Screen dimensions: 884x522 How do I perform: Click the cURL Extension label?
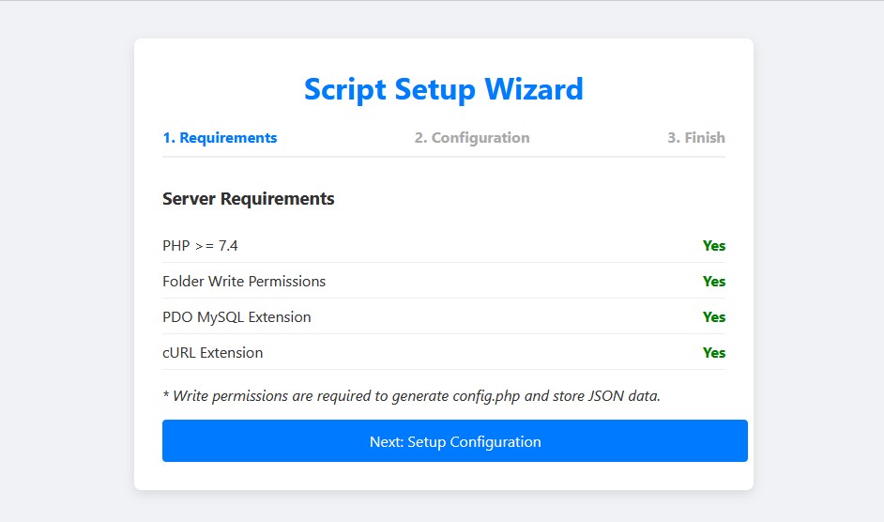pyautogui.click(x=212, y=353)
